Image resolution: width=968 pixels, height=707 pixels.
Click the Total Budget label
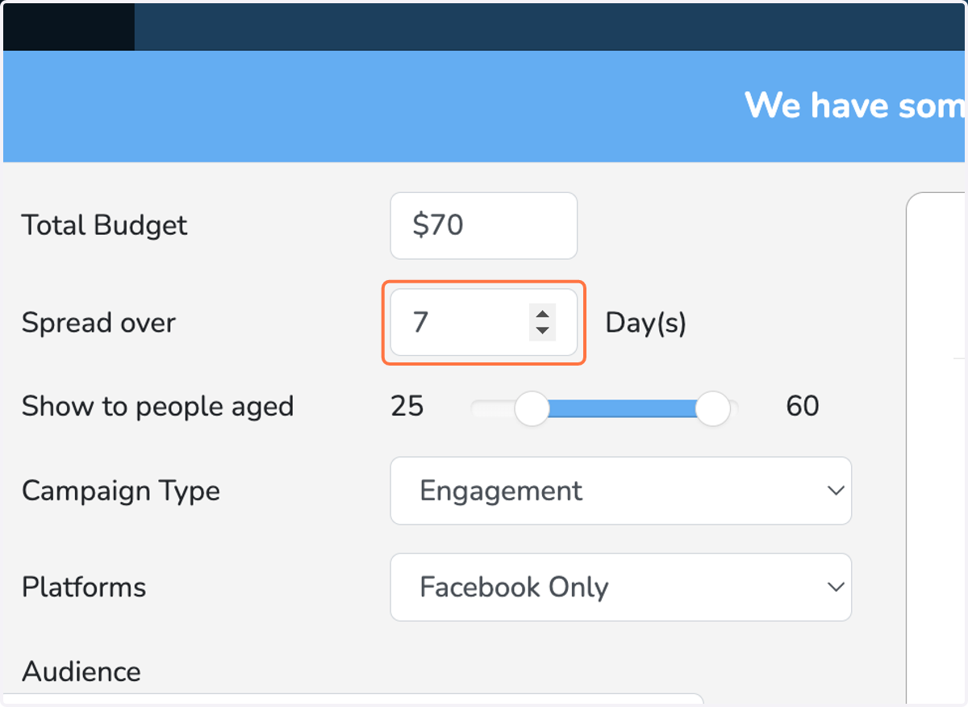tap(104, 225)
